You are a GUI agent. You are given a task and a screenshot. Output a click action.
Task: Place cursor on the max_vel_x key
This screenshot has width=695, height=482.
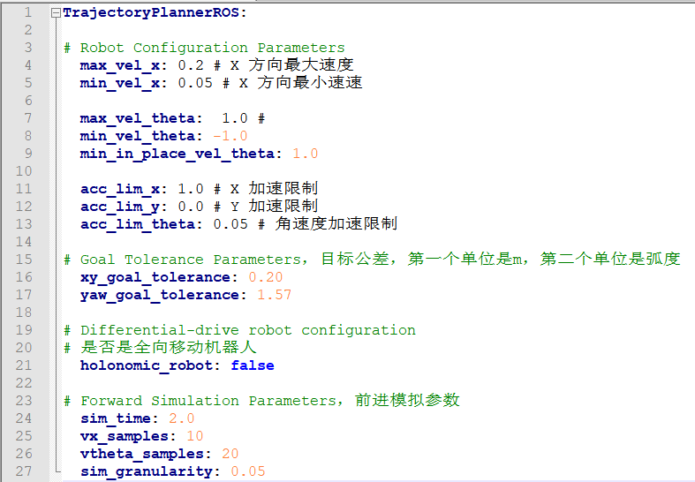[x=119, y=65]
